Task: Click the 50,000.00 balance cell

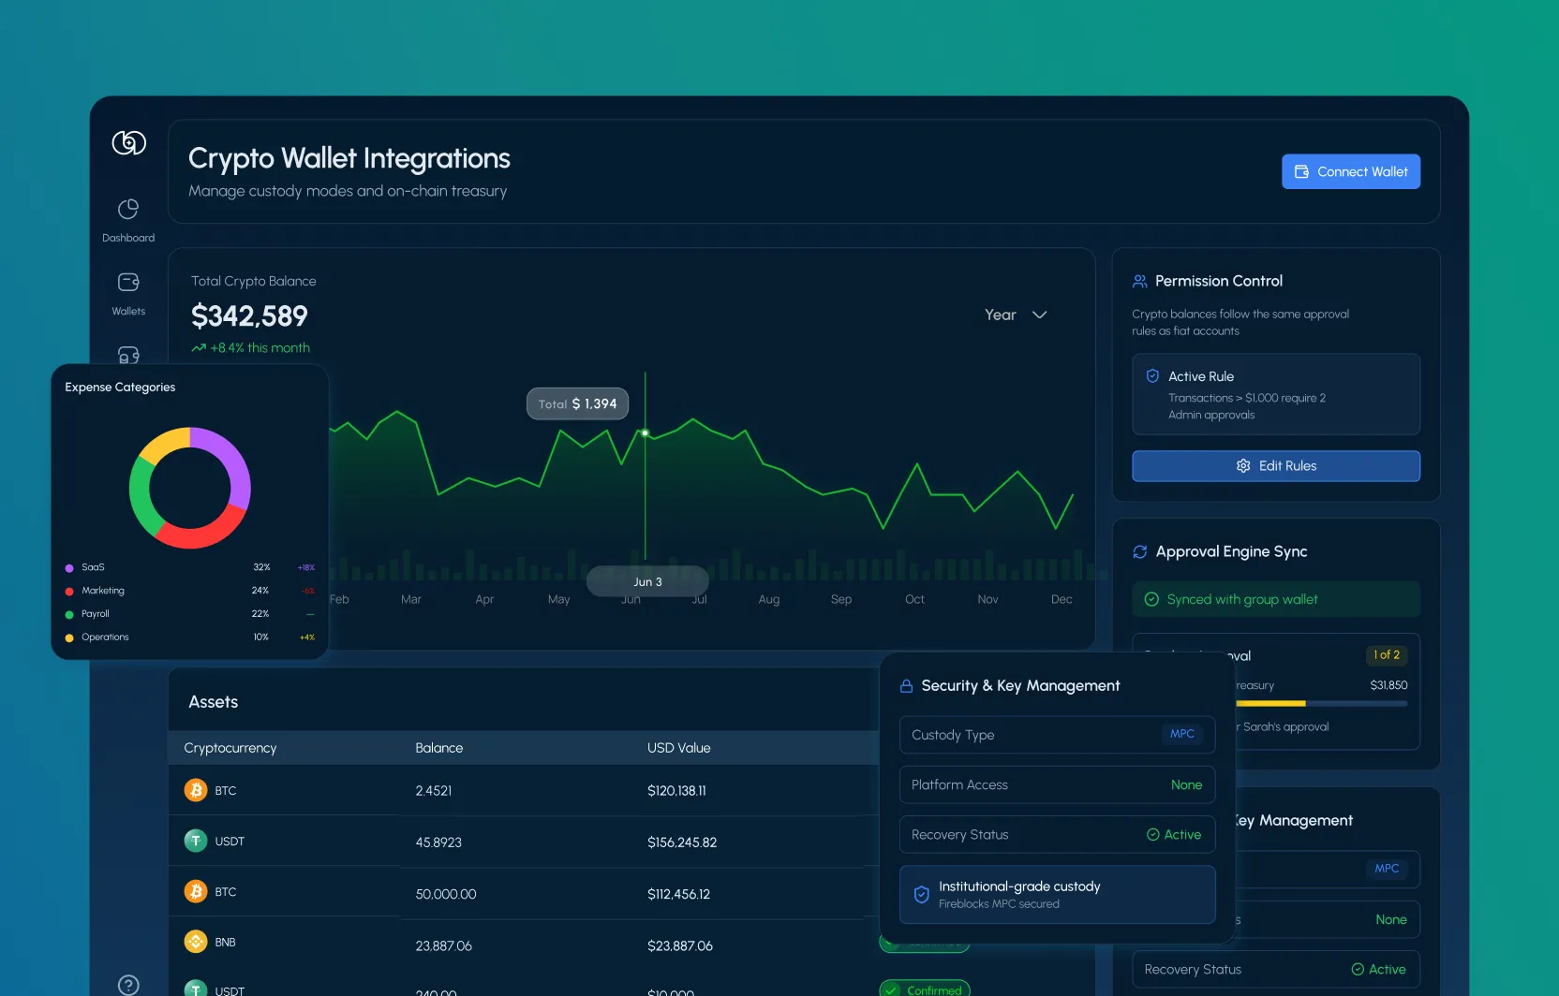Action: (446, 895)
